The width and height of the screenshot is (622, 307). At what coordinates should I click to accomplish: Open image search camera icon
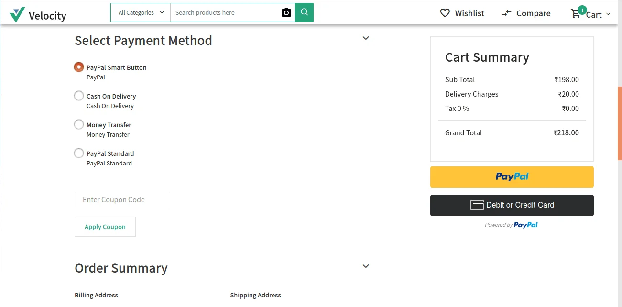pyautogui.click(x=286, y=13)
